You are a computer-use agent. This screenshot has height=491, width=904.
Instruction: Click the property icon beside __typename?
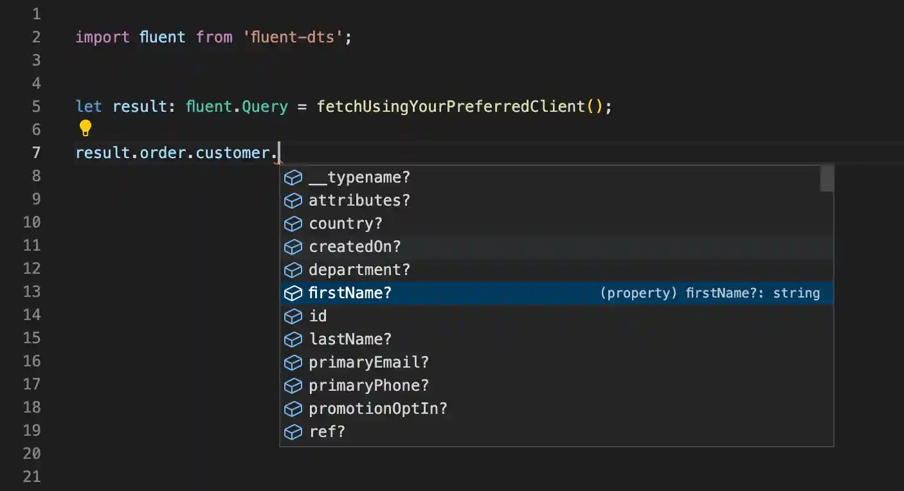293,177
